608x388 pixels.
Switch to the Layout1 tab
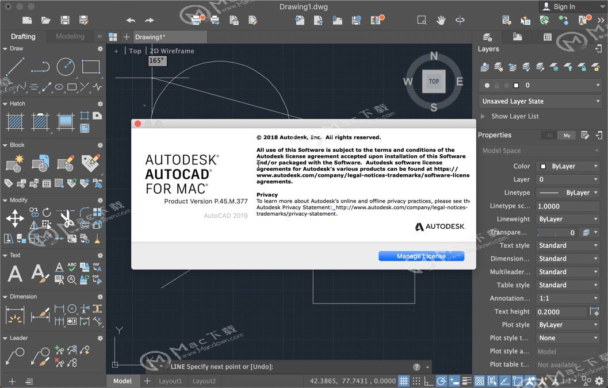coord(170,381)
